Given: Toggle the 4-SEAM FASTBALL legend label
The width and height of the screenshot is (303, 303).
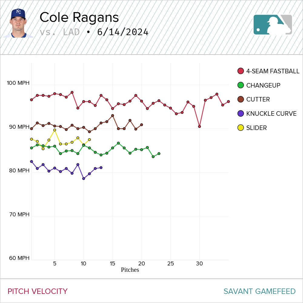Looking at the screenshot, I should click(273, 71).
